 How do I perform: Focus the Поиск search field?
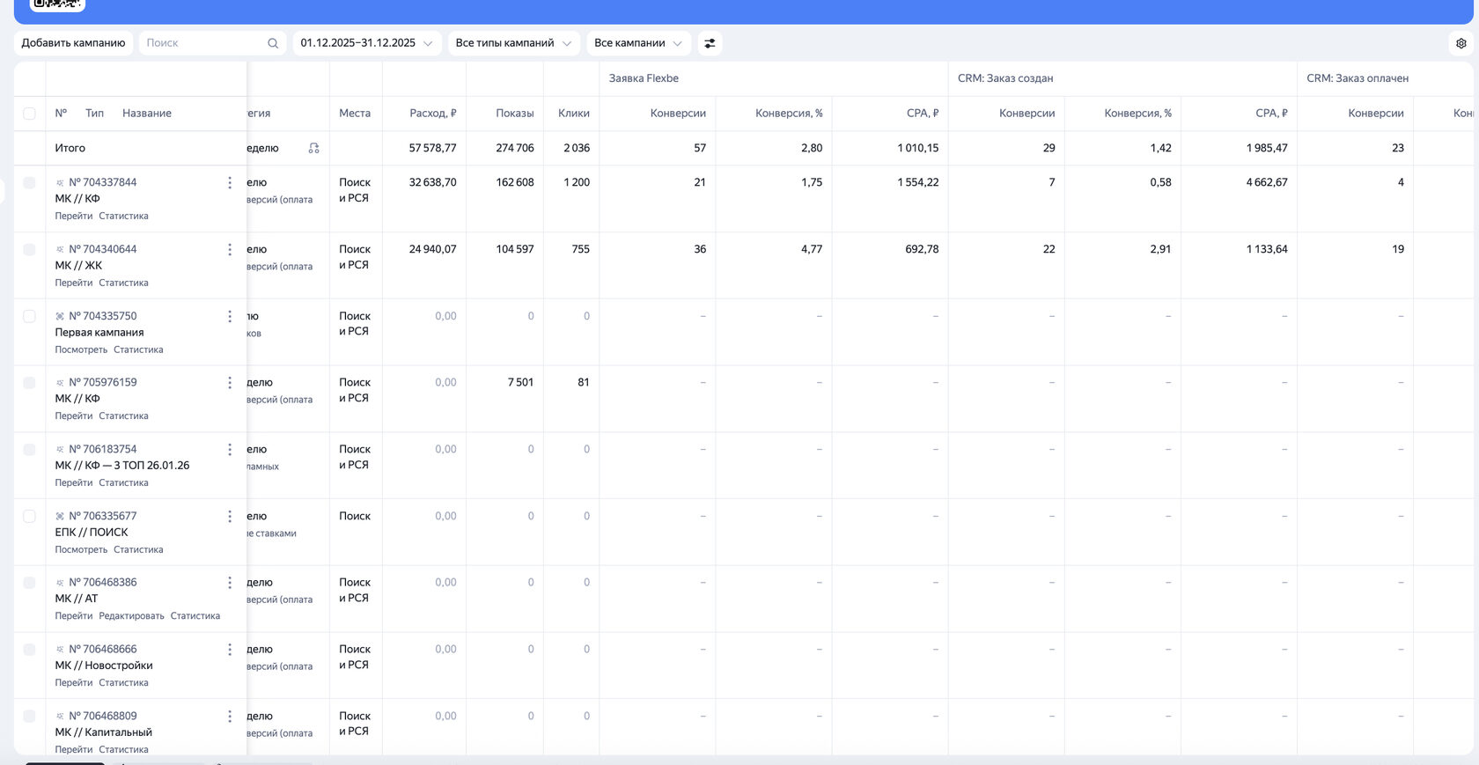(x=212, y=43)
